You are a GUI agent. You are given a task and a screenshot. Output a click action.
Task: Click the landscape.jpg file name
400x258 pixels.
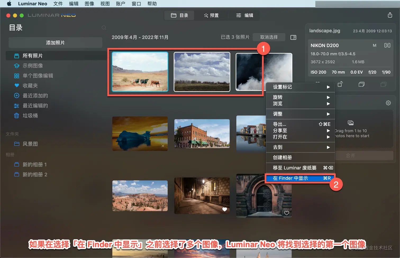(x=325, y=31)
